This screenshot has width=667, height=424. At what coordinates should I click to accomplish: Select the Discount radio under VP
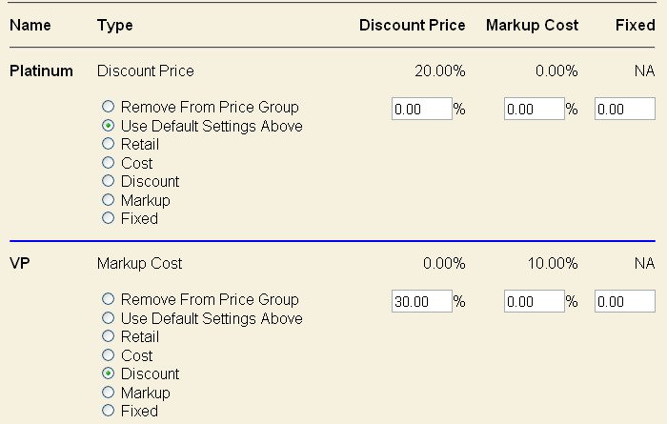point(109,374)
